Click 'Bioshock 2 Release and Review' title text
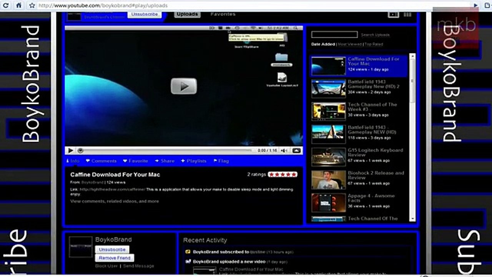The height and width of the screenshot is (277, 492). click(x=376, y=175)
